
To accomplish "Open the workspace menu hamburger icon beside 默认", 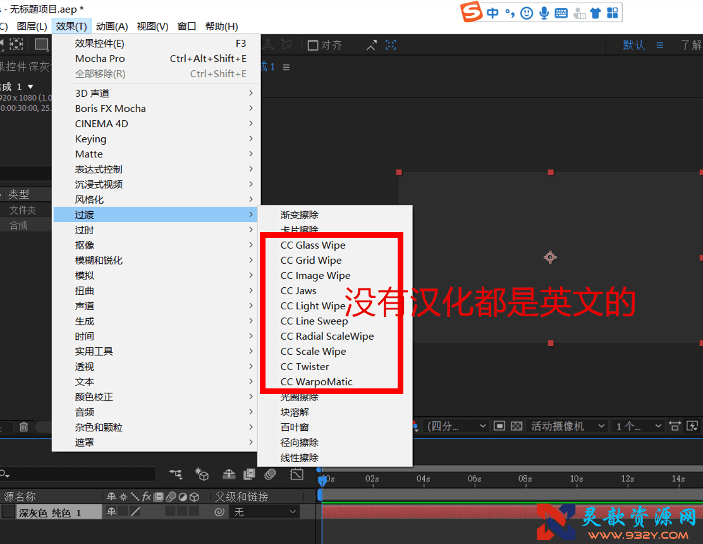I will click(659, 45).
